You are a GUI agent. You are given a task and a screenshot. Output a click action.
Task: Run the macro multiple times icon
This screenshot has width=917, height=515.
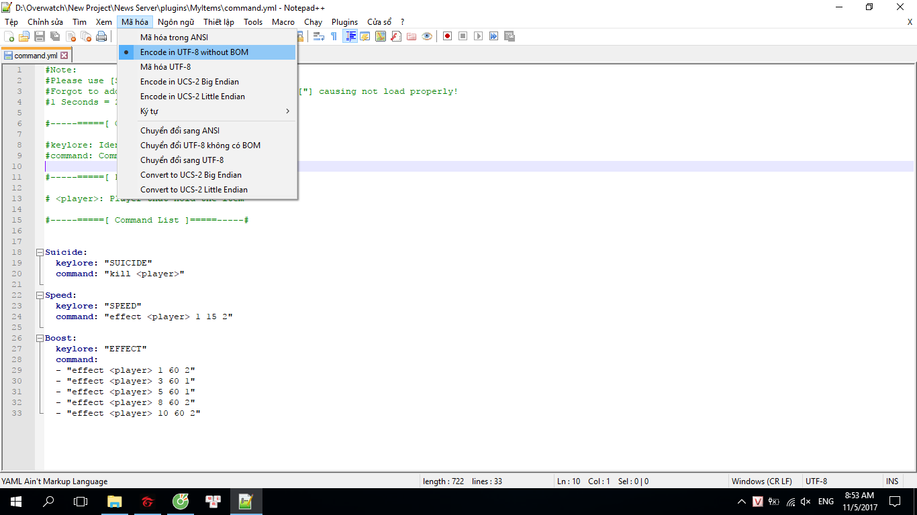pyautogui.click(x=493, y=36)
